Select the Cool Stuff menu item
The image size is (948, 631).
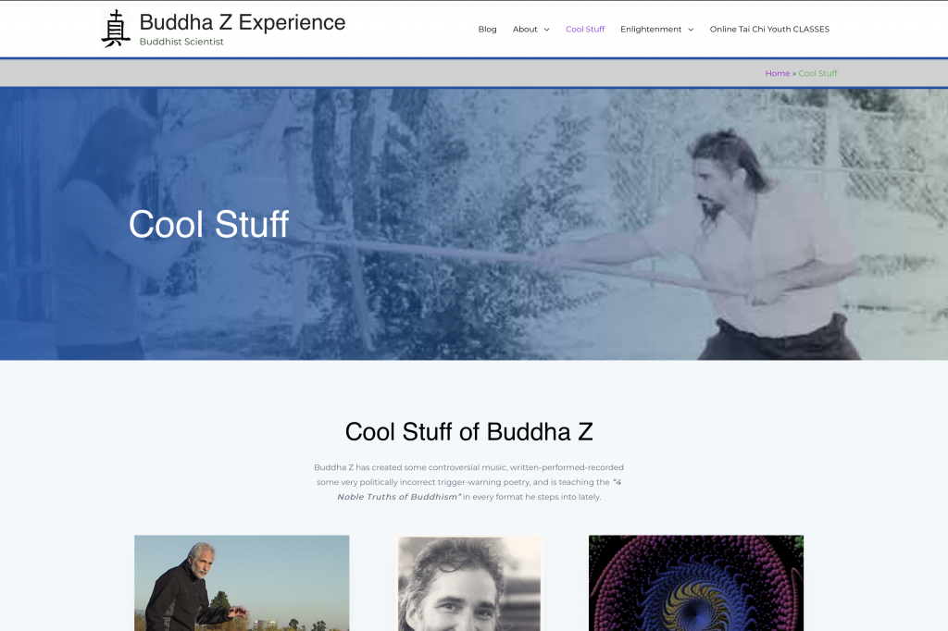coord(585,29)
